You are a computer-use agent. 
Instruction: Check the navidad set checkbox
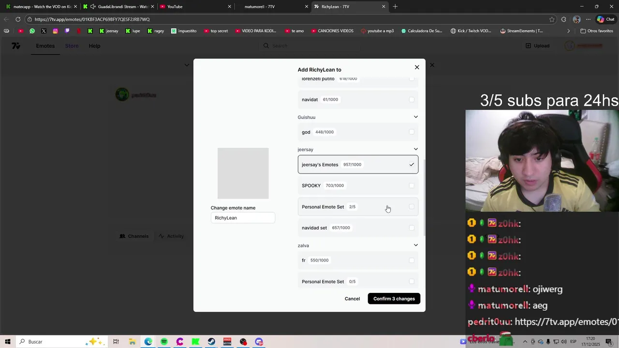click(x=412, y=228)
